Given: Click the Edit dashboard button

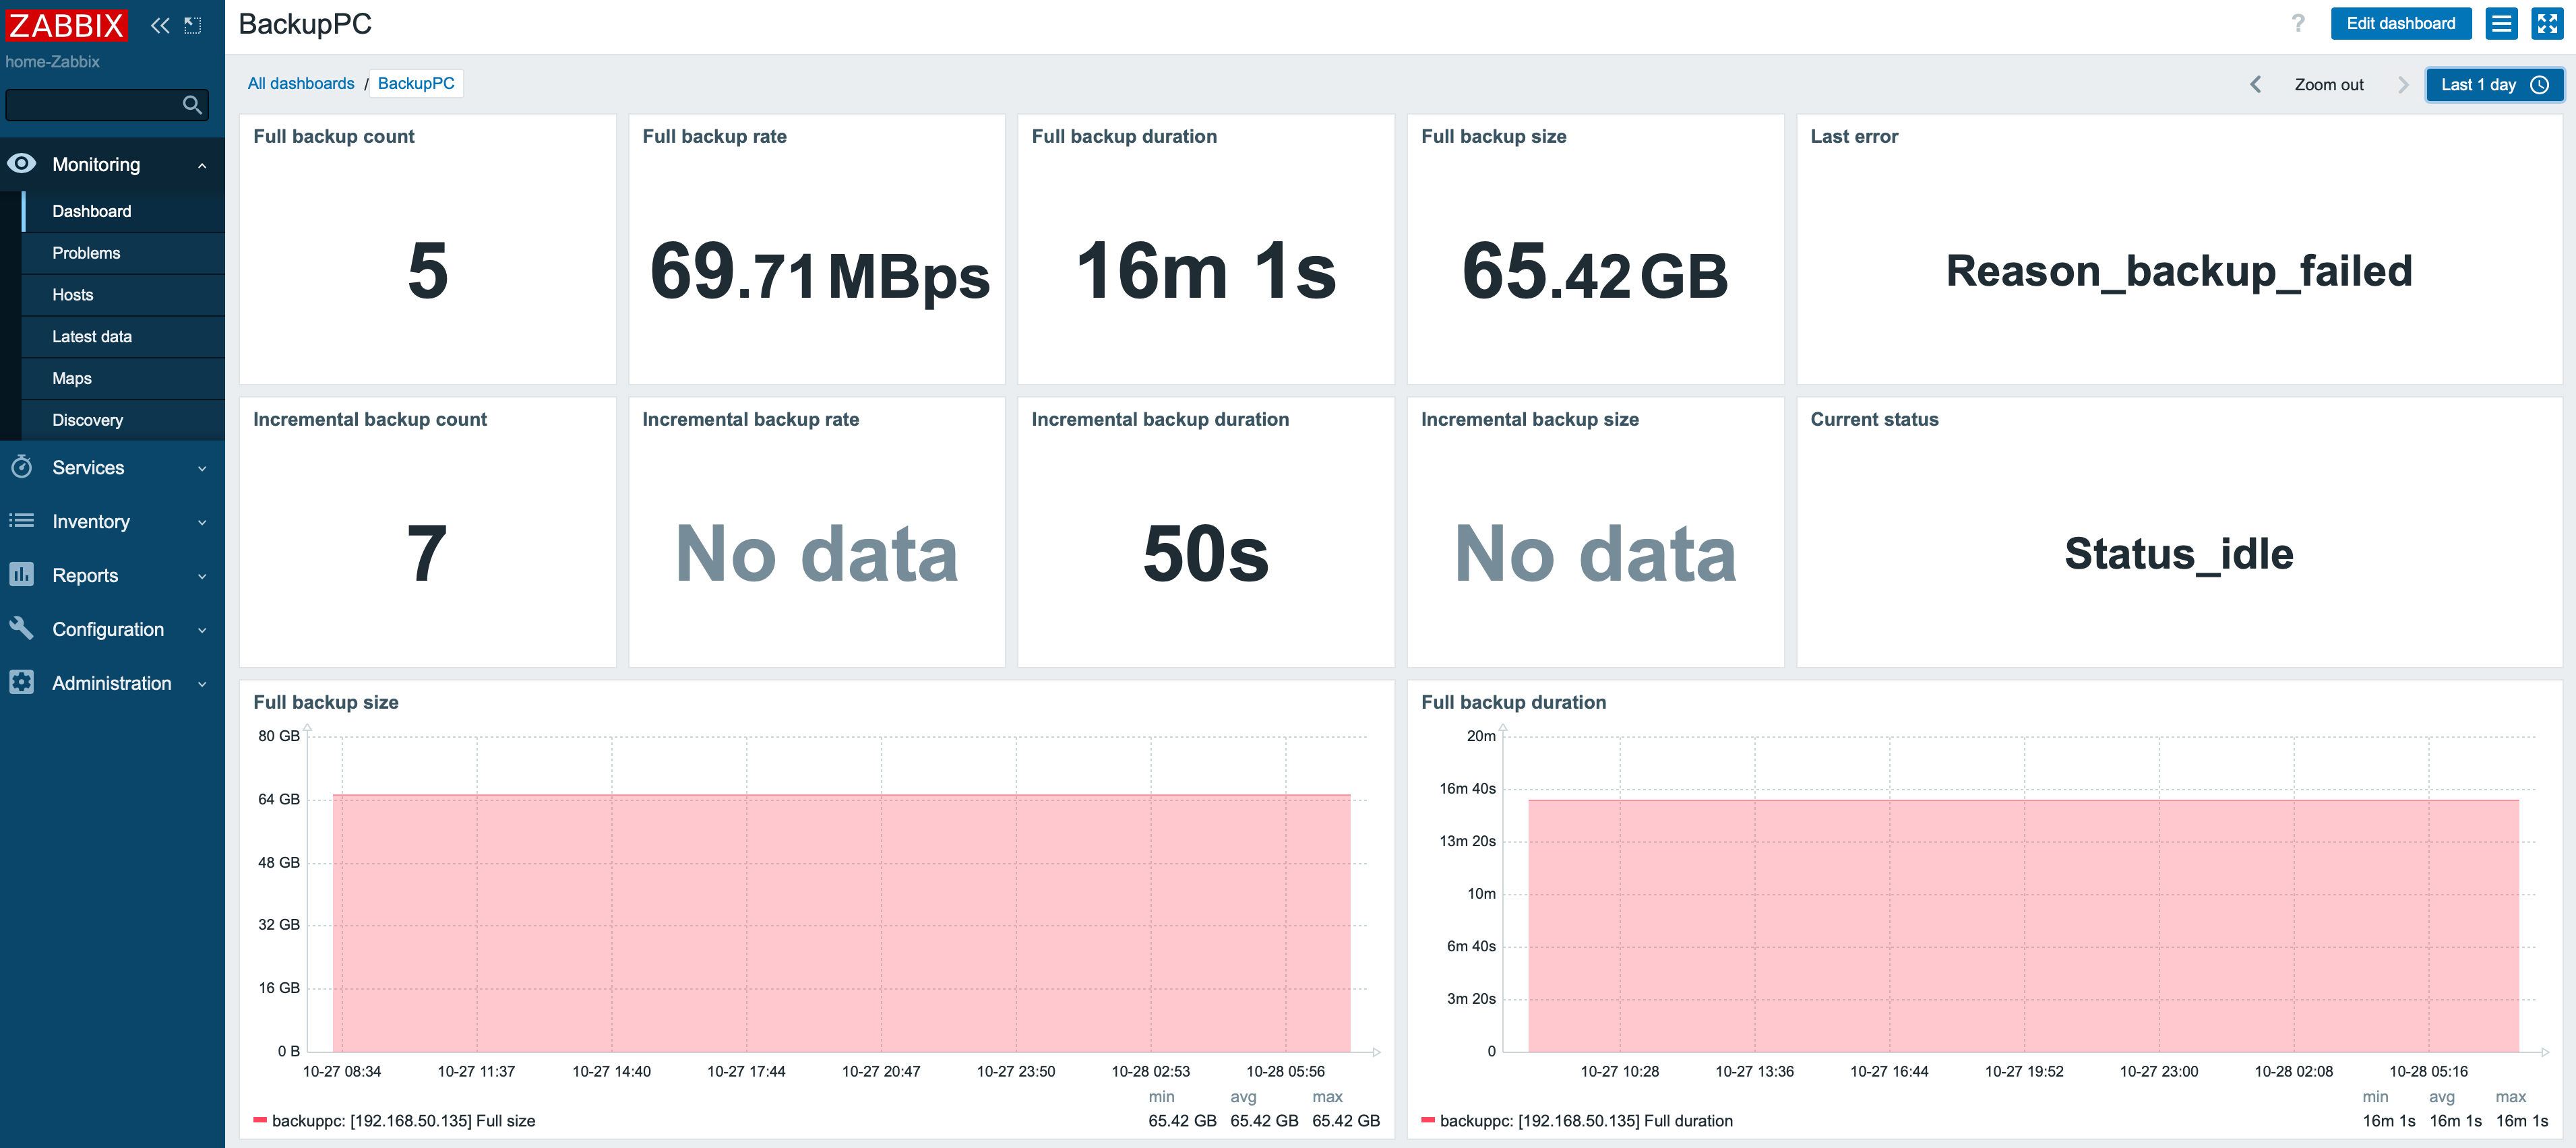Looking at the screenshot, I should [x=2401, y=23].
